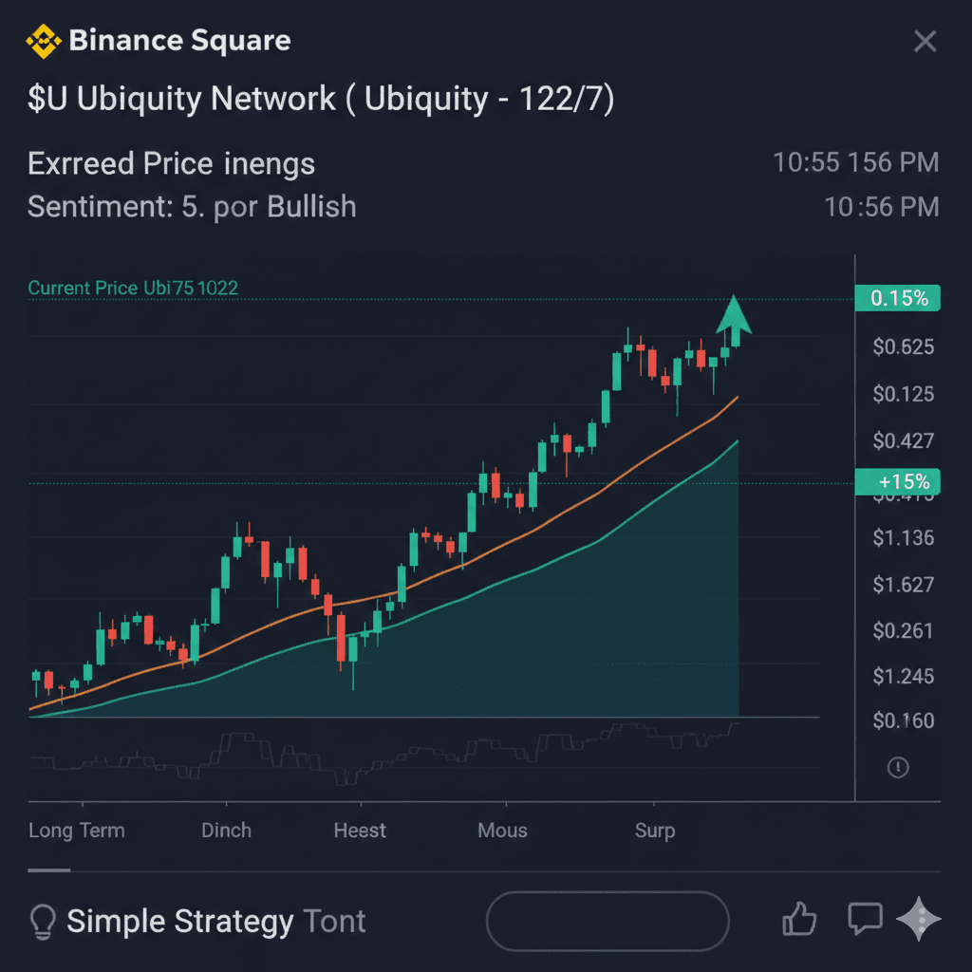This screenshot has width=972, height=972.
Task: Click the thumbs up like icon
Action: coord(799,919)
